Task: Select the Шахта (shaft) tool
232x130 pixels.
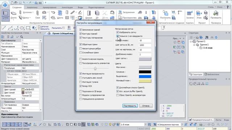Action: pos(60,15)
